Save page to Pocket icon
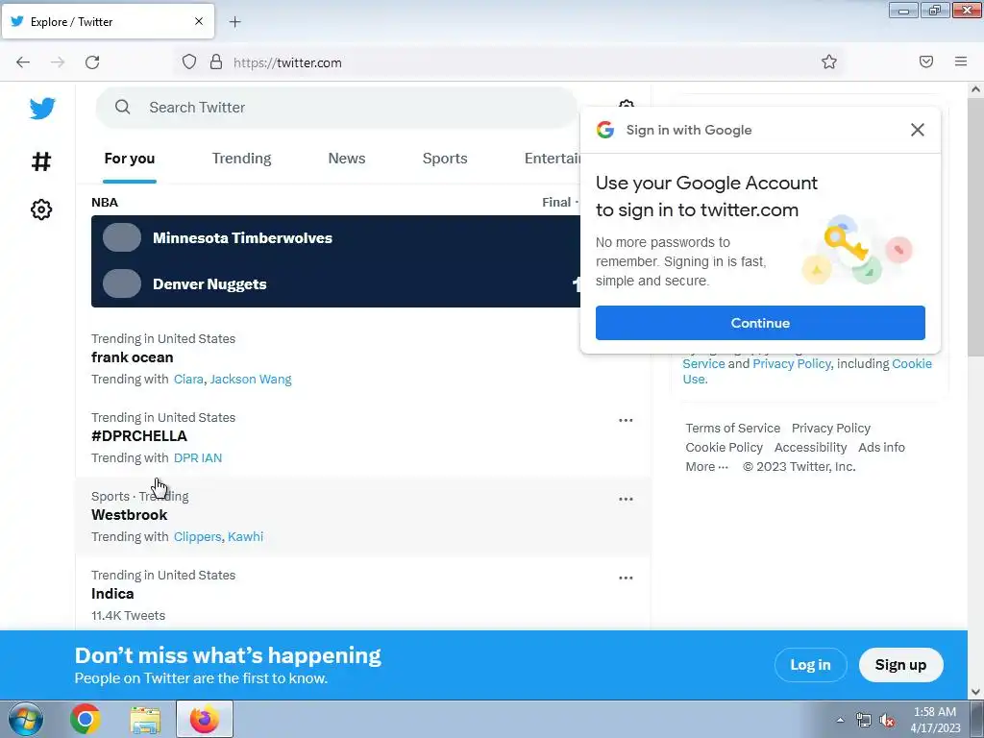984x738 pixels. point(926,61)
